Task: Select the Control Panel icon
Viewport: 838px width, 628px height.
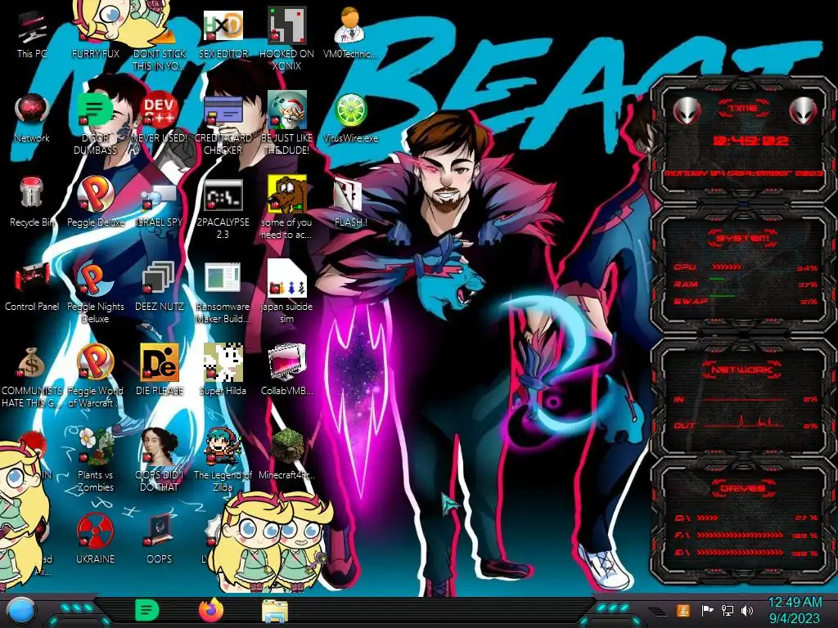Action: coord(32,287)
